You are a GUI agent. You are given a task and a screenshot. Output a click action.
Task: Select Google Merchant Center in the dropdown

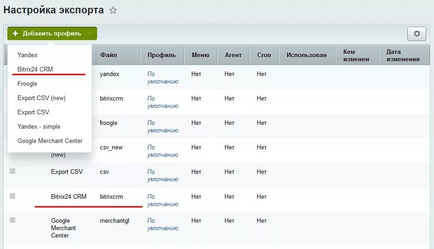(50, 141)
